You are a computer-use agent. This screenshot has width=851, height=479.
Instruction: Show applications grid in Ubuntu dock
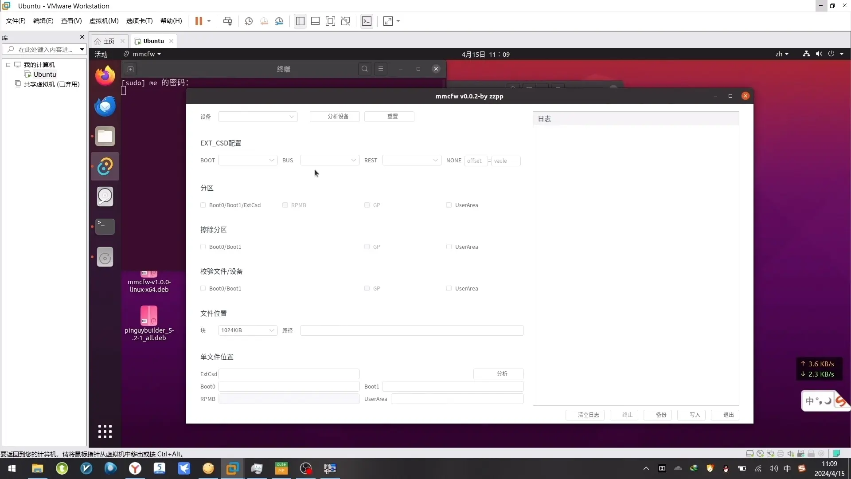click(105, 432)
